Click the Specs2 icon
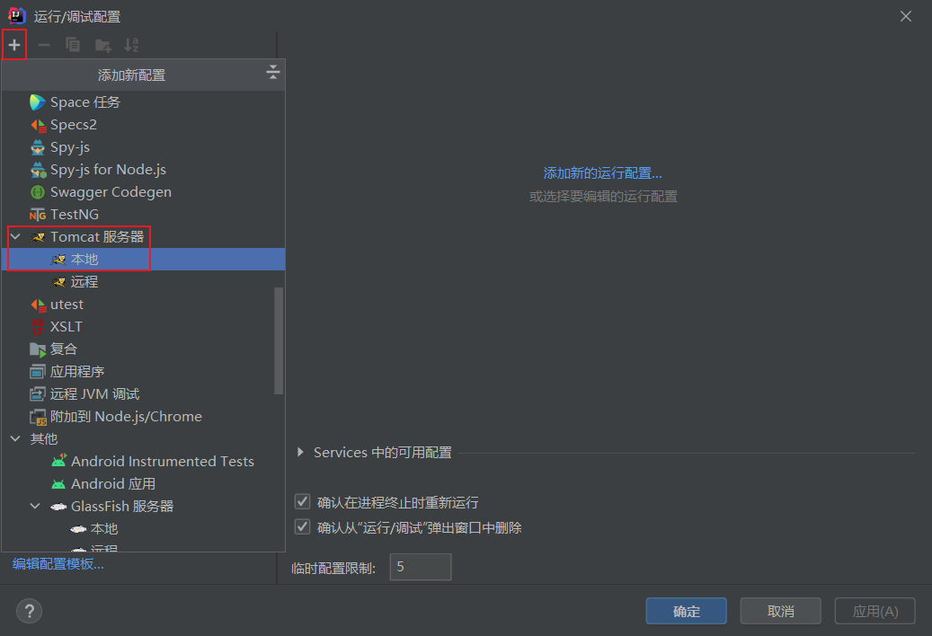 [x=38, y=125]
